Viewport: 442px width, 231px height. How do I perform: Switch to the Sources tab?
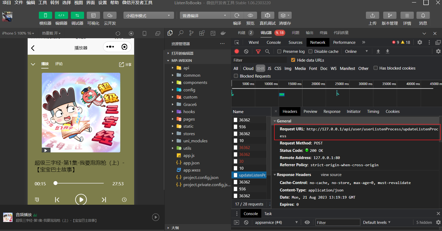[295, 42]
